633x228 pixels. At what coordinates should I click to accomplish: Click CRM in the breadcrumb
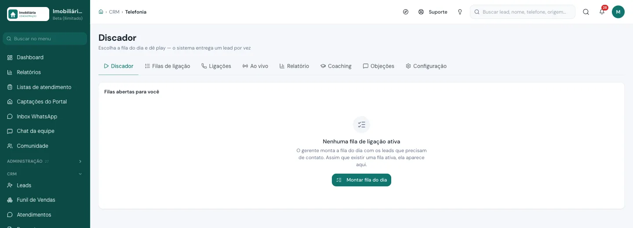[114, 12]
